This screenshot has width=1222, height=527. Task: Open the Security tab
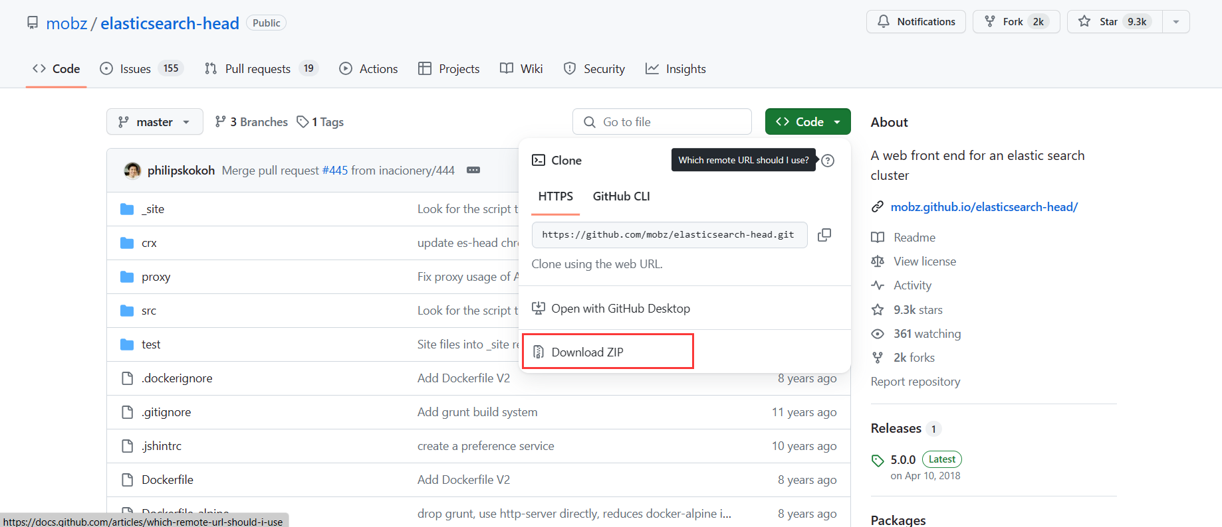[x=594, y=69]
